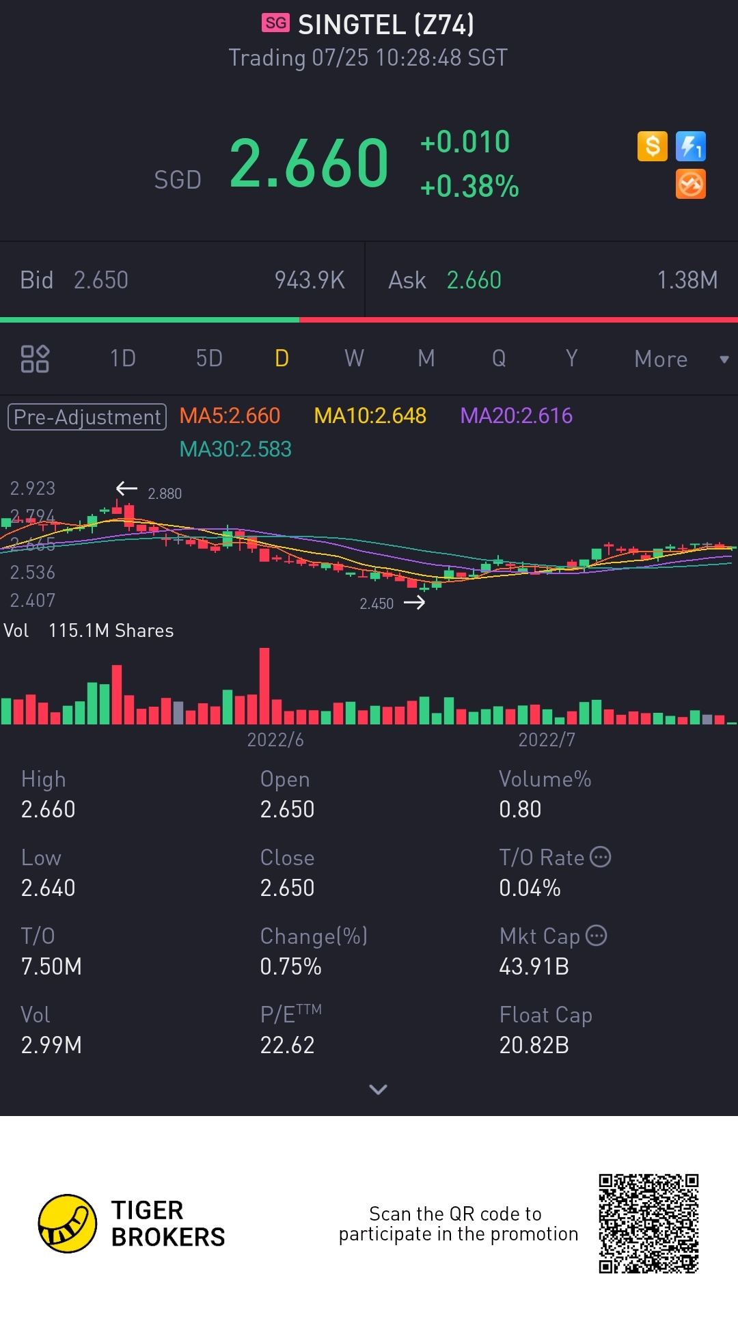738x1332 pixels.
Task: Open the Mkt Cap info icon
Action: tap(597, 935)
